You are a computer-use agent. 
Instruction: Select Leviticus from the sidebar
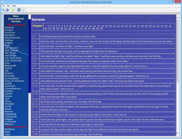pyautogui.click(x=10, y=32)
